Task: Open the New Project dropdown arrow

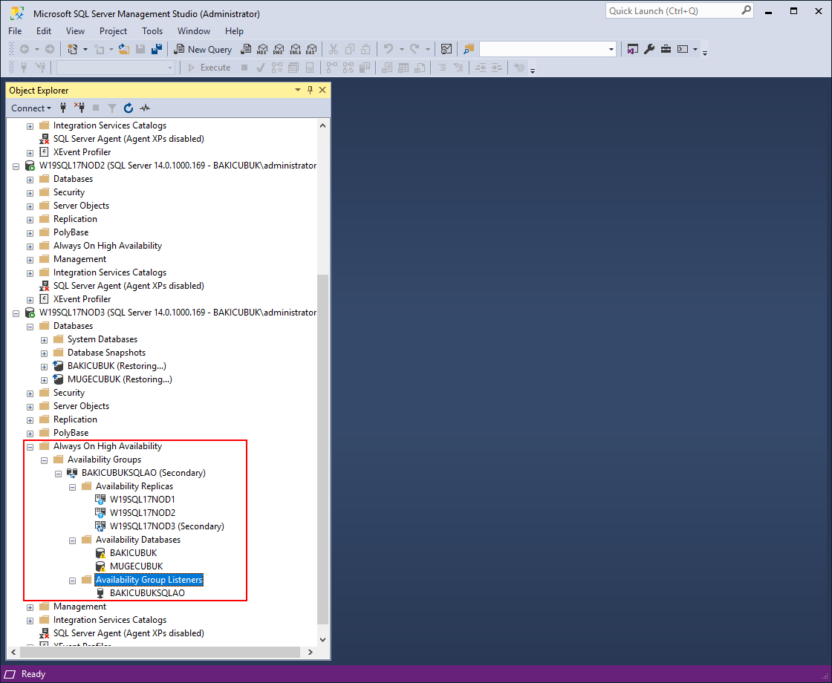Action: (85, 49)
